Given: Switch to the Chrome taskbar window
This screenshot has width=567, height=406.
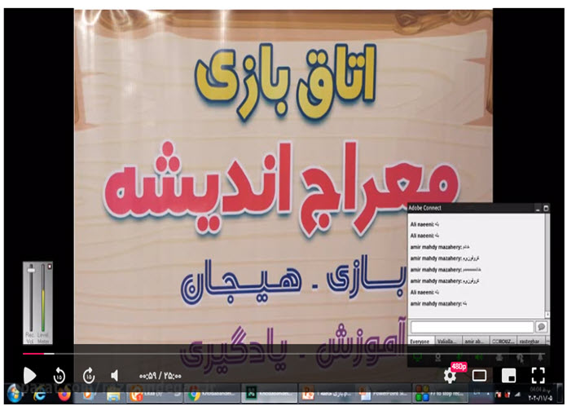Looking at the screenshot, I should tap(213, 395).
